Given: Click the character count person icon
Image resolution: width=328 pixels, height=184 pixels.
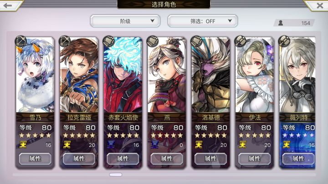Looking at the screenshot, I should [281, 23].
